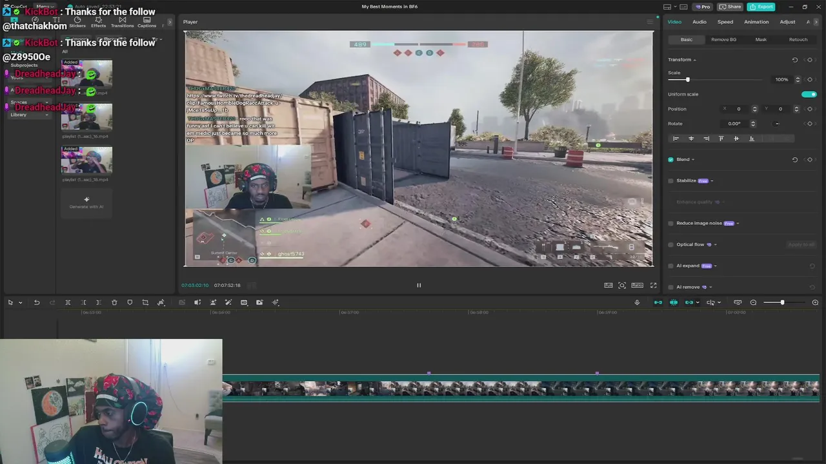The image size is (826, 464).
Task: Zoom out the timeline with minus magnifier
Action: [x=753, y=302]
